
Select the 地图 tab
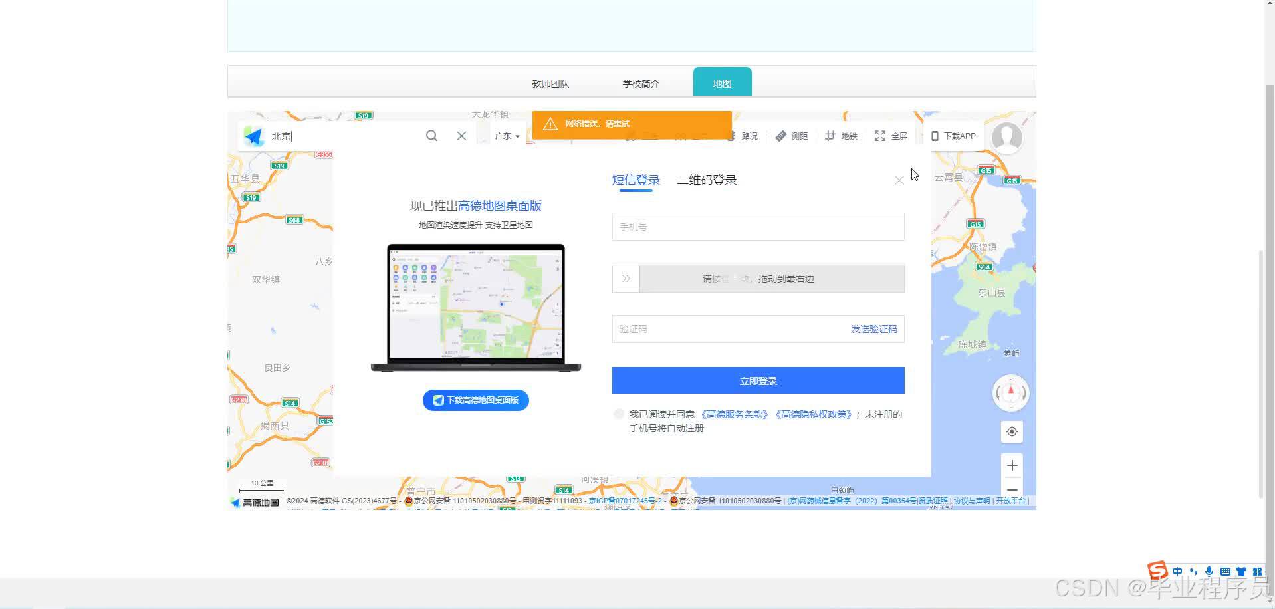[722, 82]
